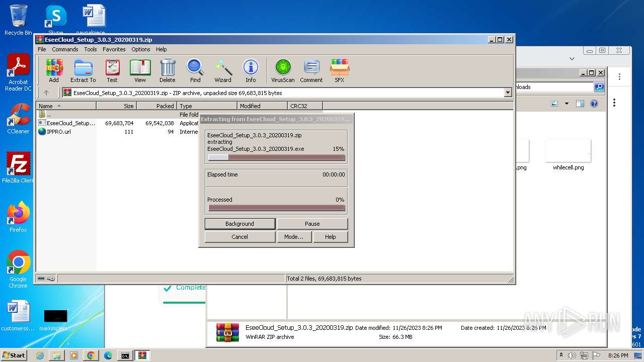The image size is (644, 362).
Task: Click the Extract To toolbar icon
Action: point(83,70)
